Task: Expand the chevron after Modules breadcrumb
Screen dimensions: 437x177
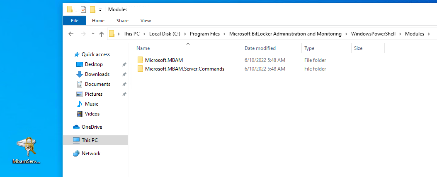Action: coord(429,34)
